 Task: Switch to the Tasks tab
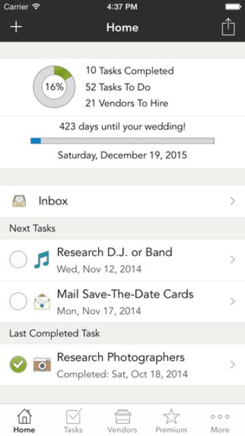73,420
